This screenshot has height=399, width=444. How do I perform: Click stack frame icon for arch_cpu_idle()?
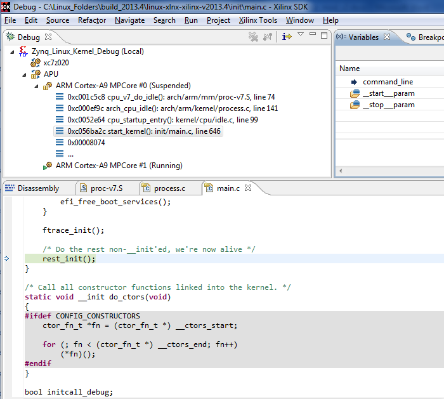click(x=60, y=108)
